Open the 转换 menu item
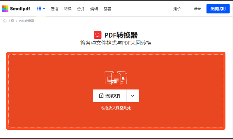This screenshot has height=139, width=233. [68, 9]
